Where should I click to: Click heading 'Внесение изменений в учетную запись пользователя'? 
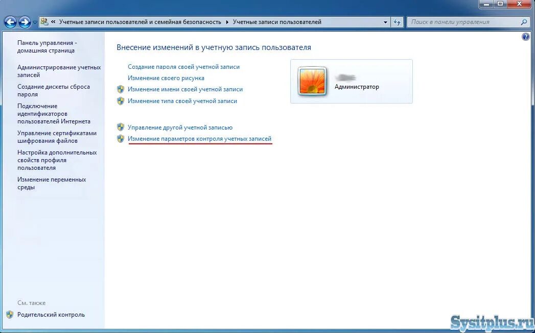[214, 47]
